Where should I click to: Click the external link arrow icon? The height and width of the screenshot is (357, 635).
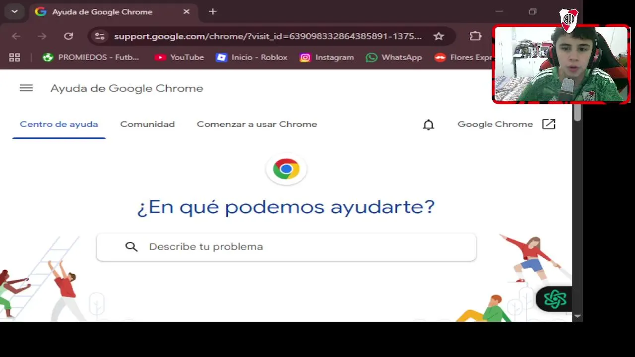point(549,124)
